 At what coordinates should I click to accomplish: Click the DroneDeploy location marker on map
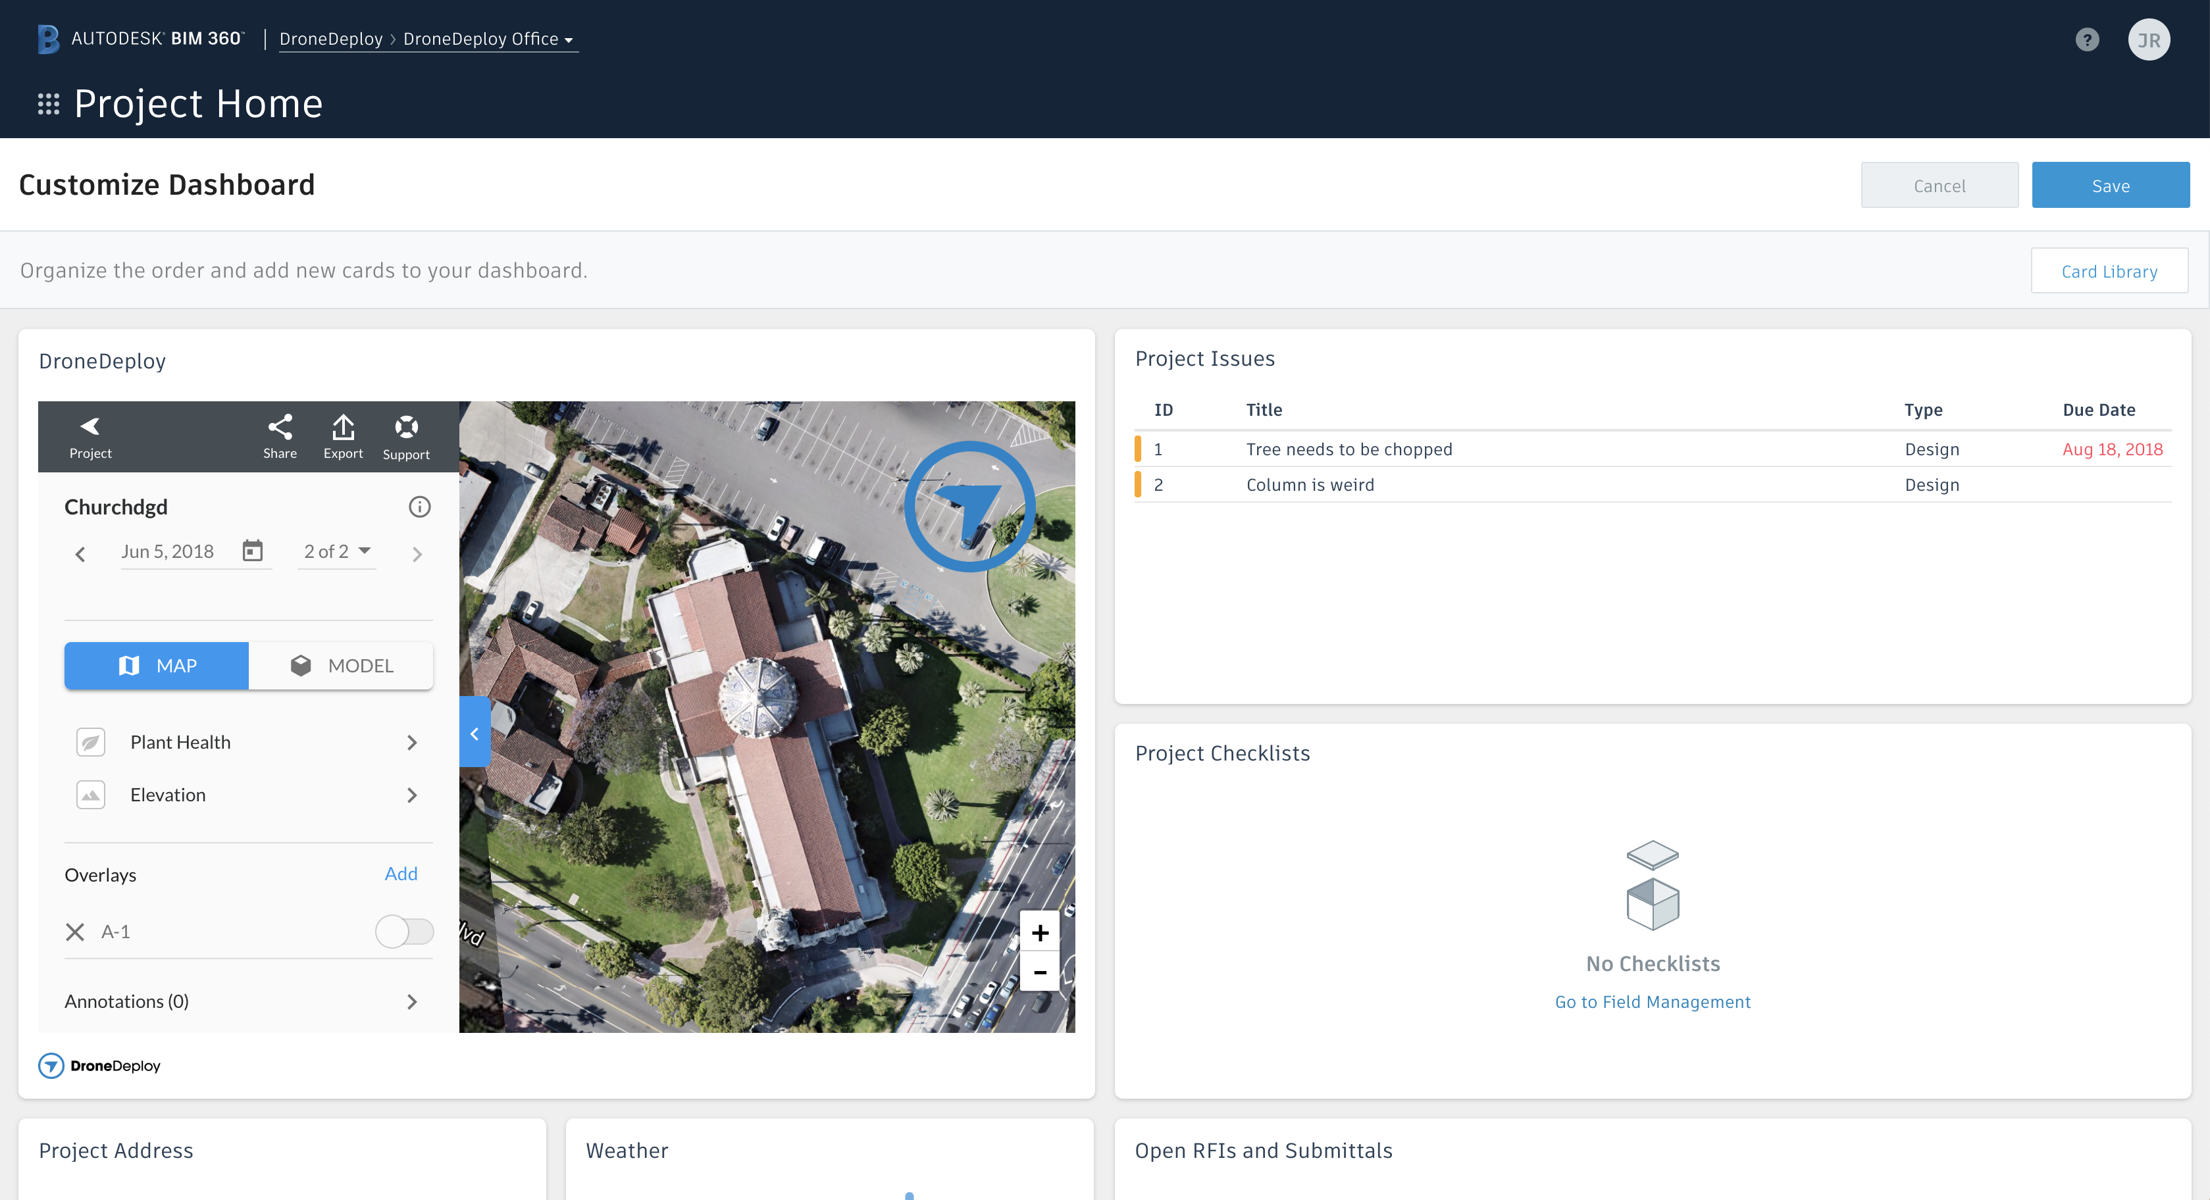[x=969, y=506]
